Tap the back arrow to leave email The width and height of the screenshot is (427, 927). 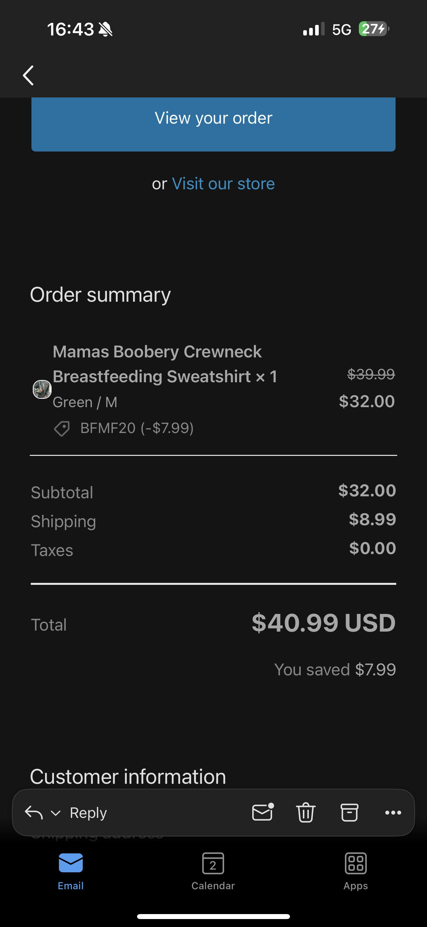pos(28,76)
